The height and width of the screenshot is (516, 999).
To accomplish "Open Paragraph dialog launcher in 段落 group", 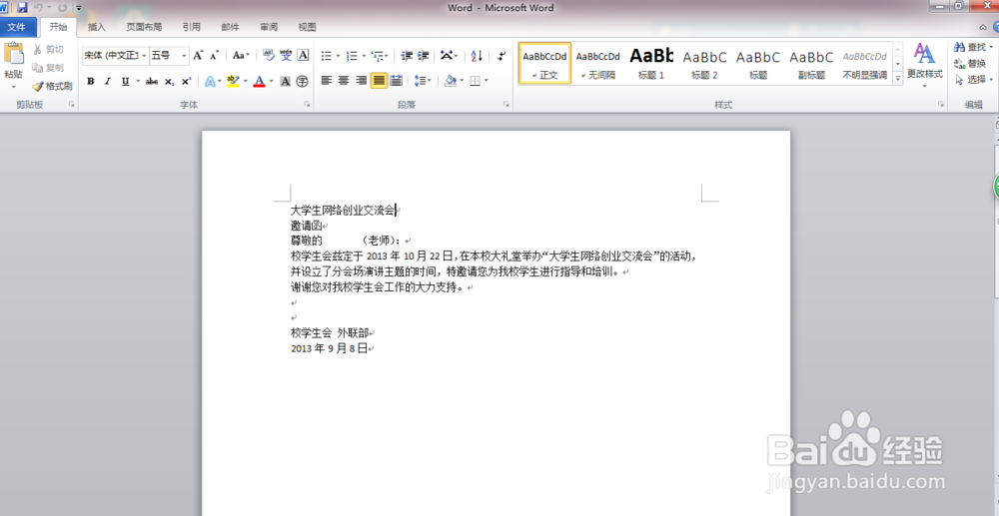I will point(506,105).
